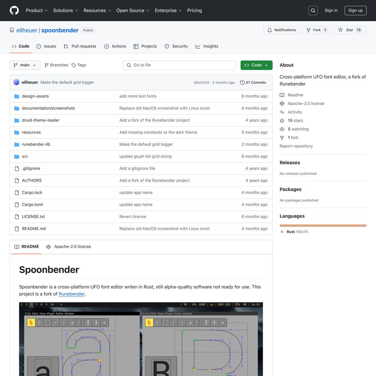Open the Releases heading link

(290, 162)
